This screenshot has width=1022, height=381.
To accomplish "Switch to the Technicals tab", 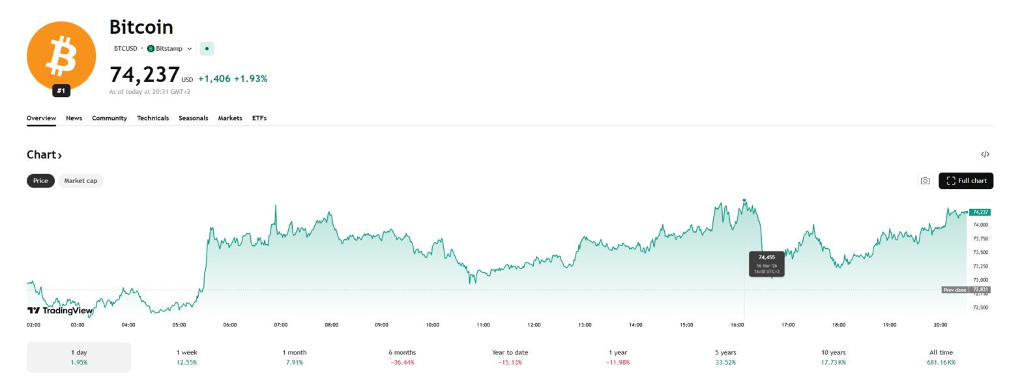I will tap(153, 118).
